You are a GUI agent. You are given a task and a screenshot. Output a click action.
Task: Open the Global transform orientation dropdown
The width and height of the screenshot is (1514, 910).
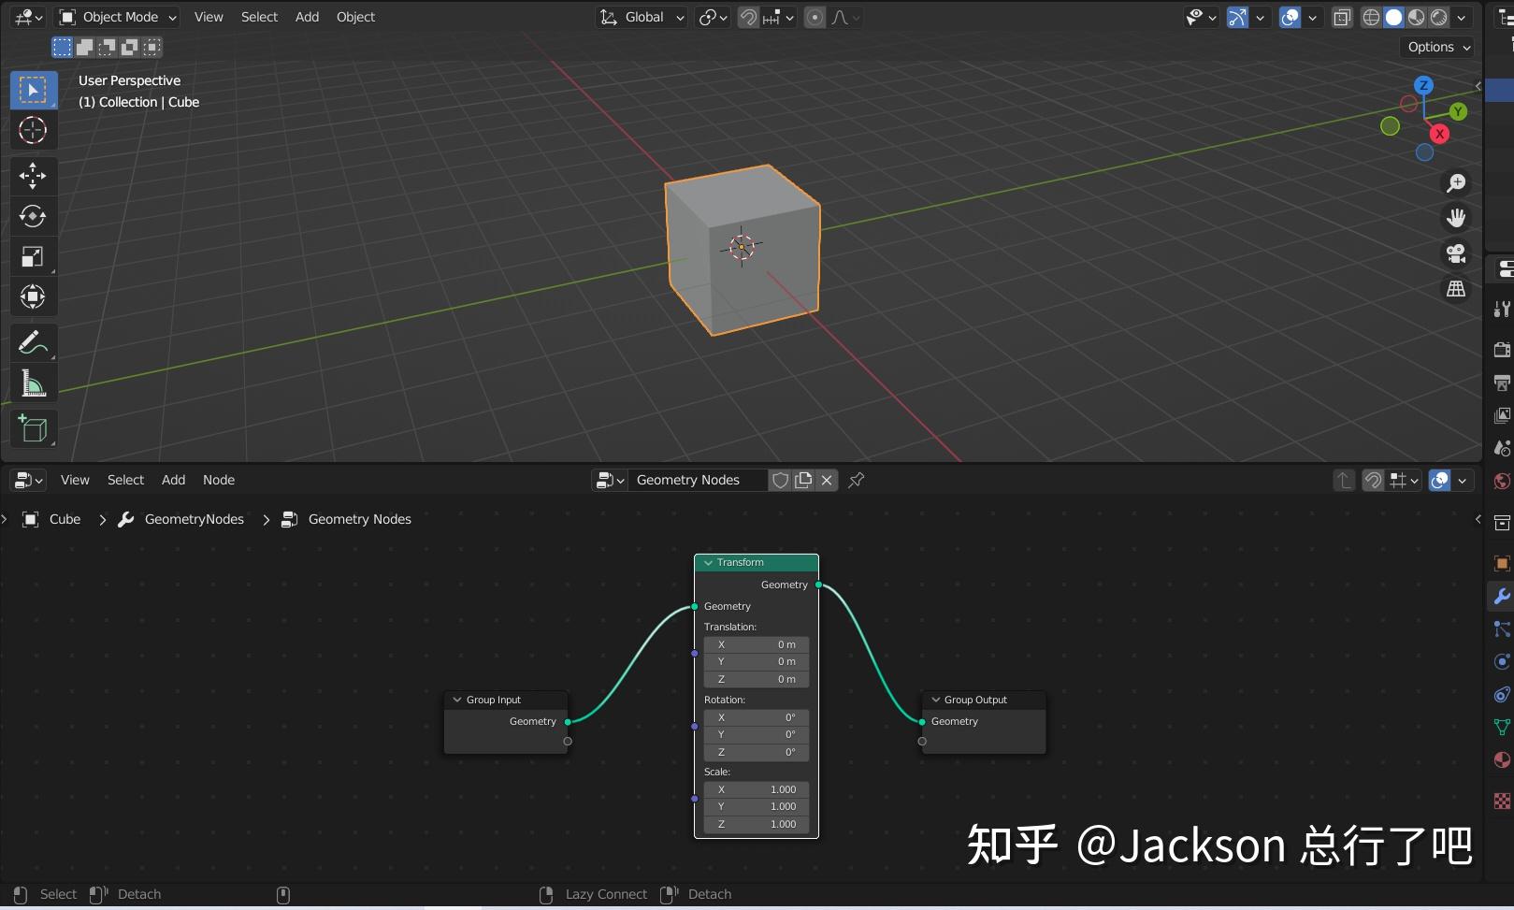(642, 17)
